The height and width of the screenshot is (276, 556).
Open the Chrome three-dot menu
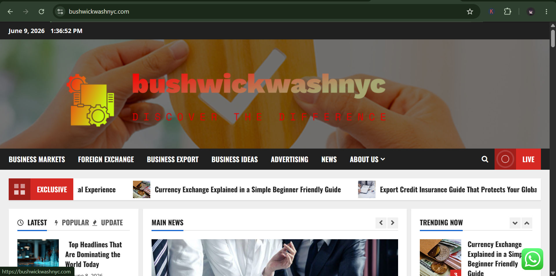[546, 12]
